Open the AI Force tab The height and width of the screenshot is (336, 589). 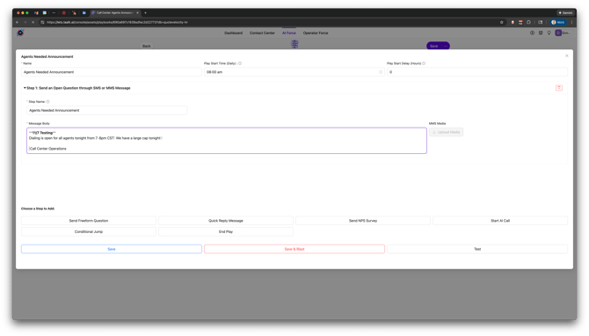[x=289, y=33]
